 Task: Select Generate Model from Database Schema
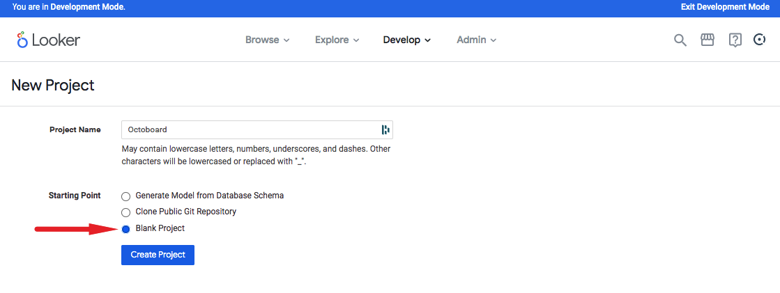coord(126,196)
